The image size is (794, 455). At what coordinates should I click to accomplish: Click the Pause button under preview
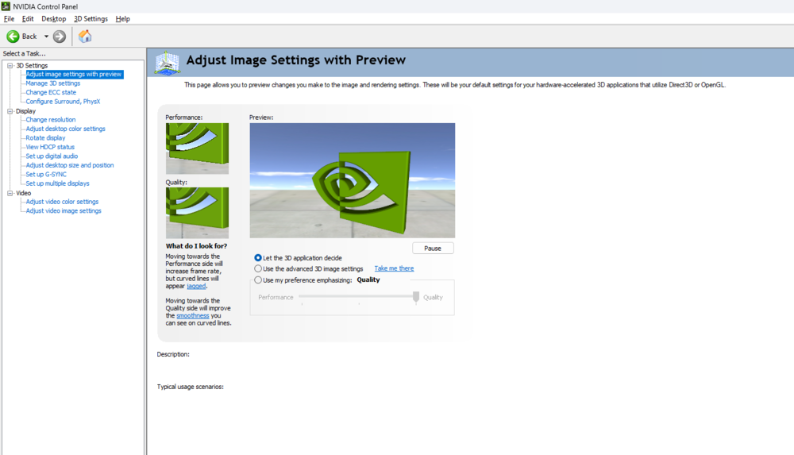coord(433,249)
